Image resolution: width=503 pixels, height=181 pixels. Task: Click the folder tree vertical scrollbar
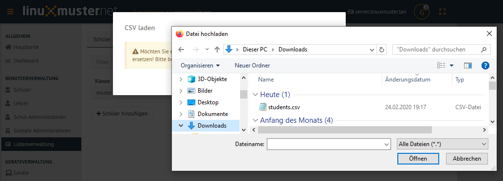[243, 94]
